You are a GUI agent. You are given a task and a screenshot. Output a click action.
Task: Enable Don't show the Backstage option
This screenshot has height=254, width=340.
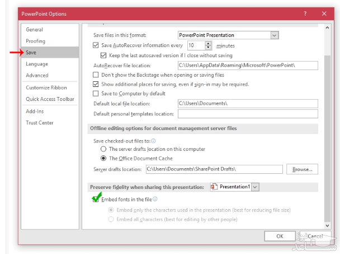96,75
